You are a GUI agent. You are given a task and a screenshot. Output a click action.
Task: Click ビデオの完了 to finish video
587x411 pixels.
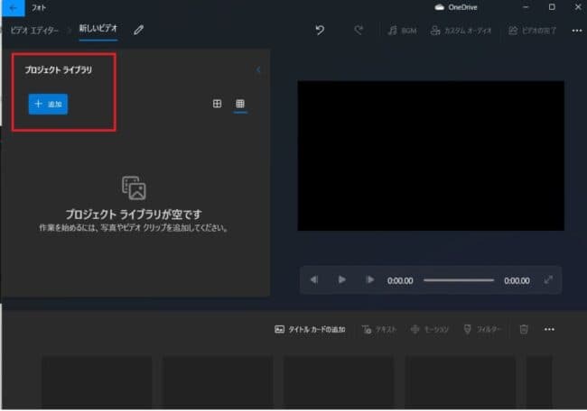(x=532, y=31)
